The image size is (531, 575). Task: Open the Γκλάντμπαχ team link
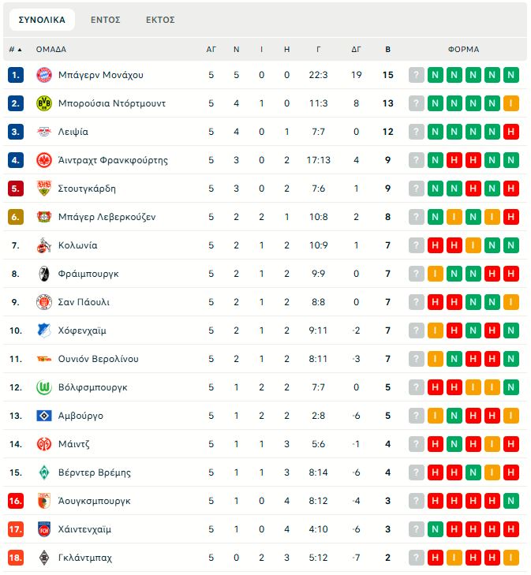(85, 558)
